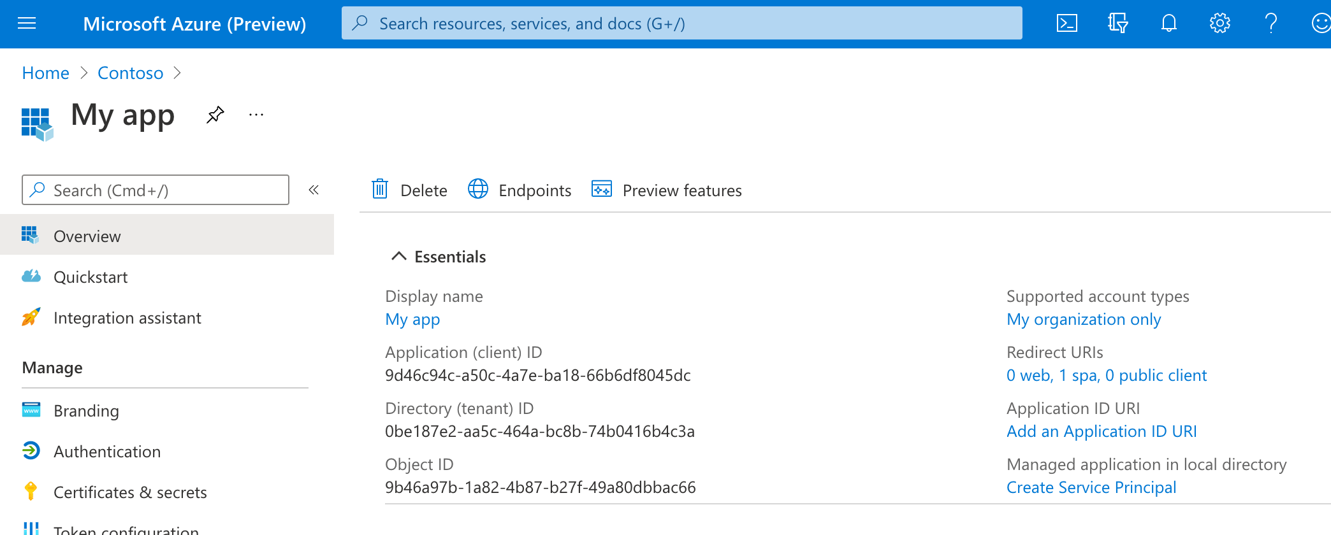This screenshot has height=535, width=1331.
Task: Focus the sidebar Search (Cmd+/) field
Action: pos(156,190)
